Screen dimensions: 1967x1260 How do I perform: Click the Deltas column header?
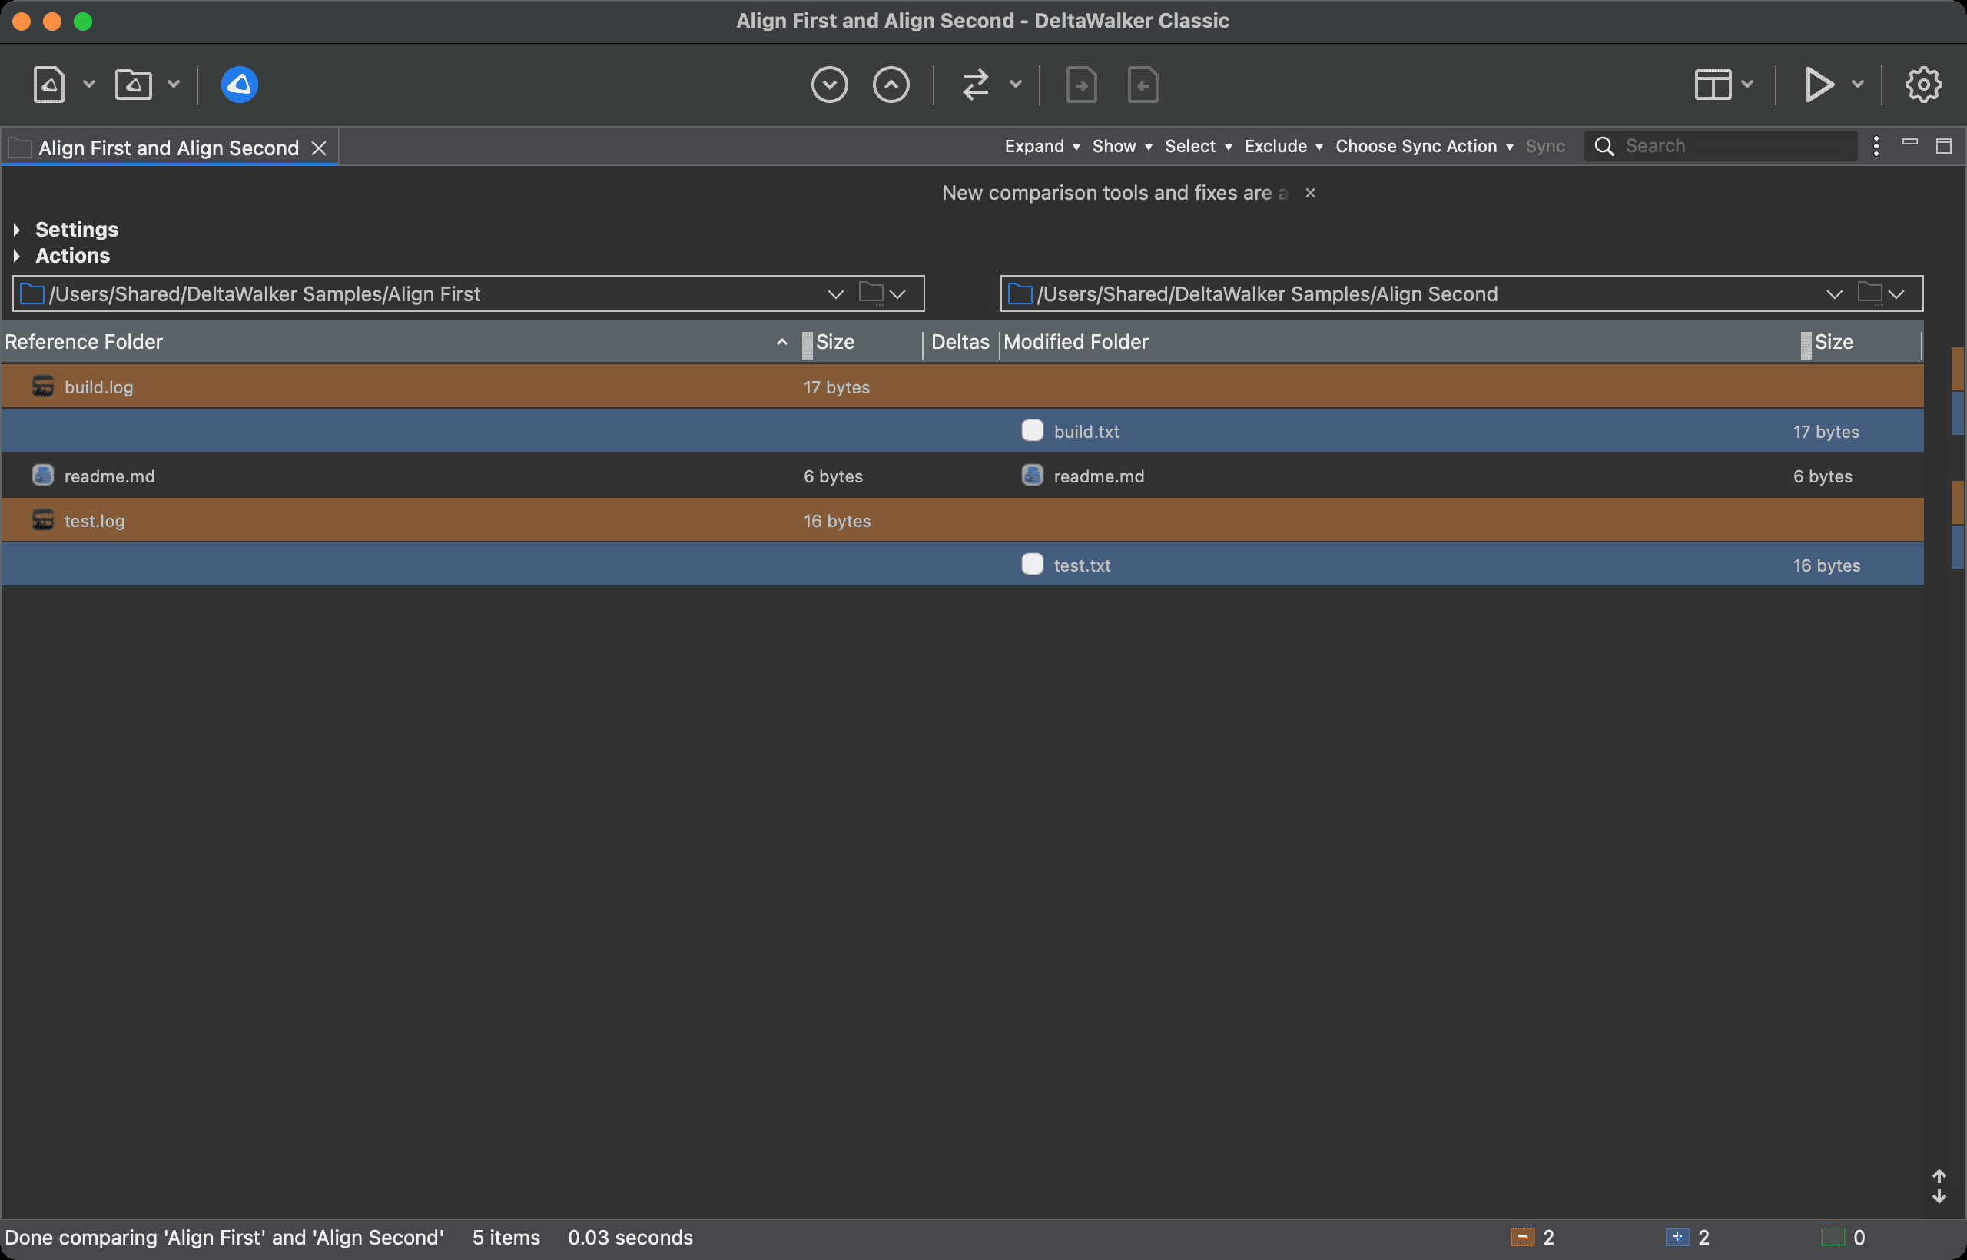click(960, 342)
